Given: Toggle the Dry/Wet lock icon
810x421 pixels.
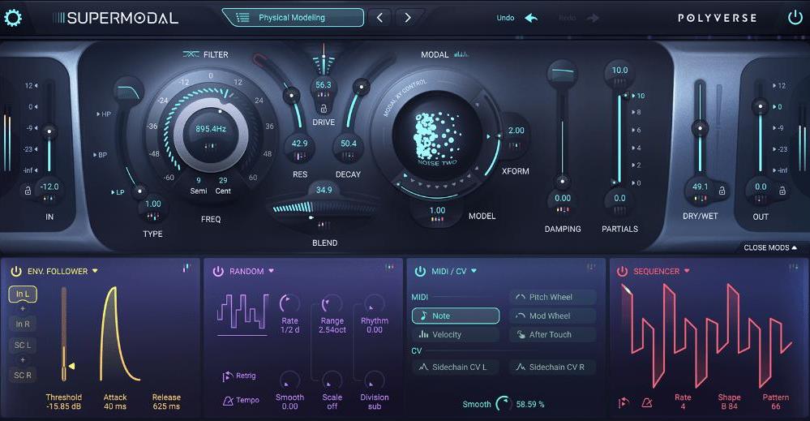Looking at the screenshot, I should 722,191.
